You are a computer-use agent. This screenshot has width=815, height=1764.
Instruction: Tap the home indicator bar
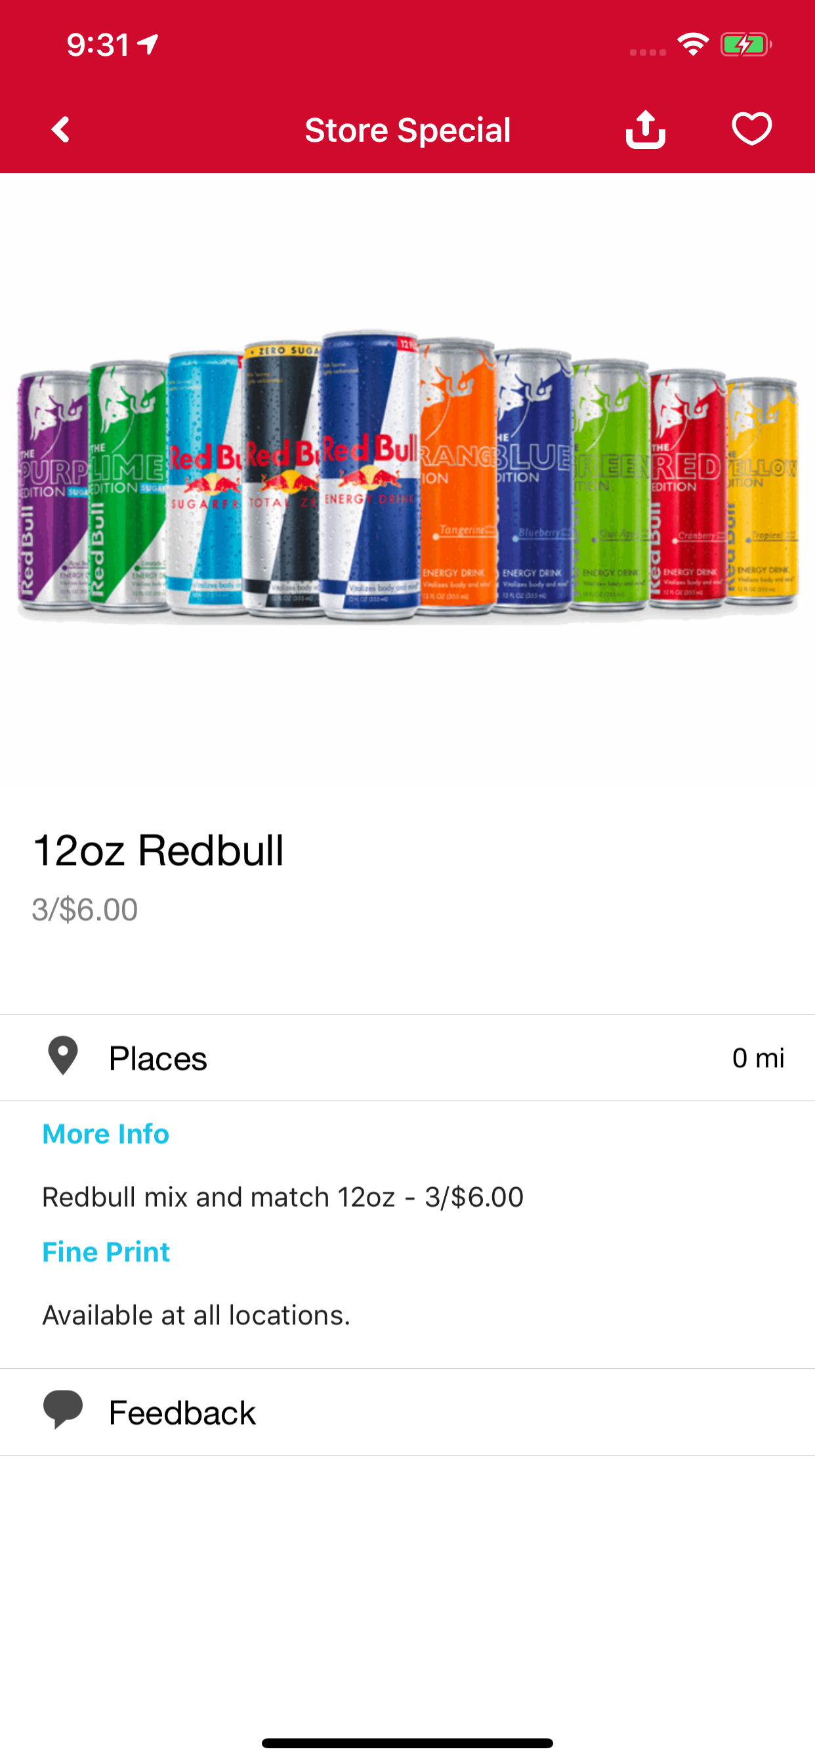point(407,1743)
